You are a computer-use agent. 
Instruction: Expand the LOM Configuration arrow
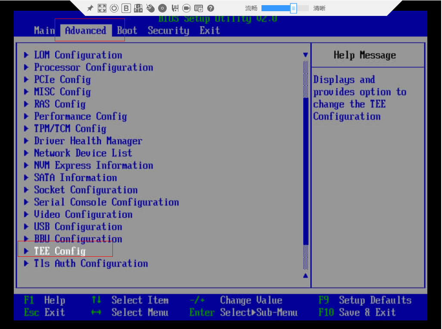pos(26,55)
